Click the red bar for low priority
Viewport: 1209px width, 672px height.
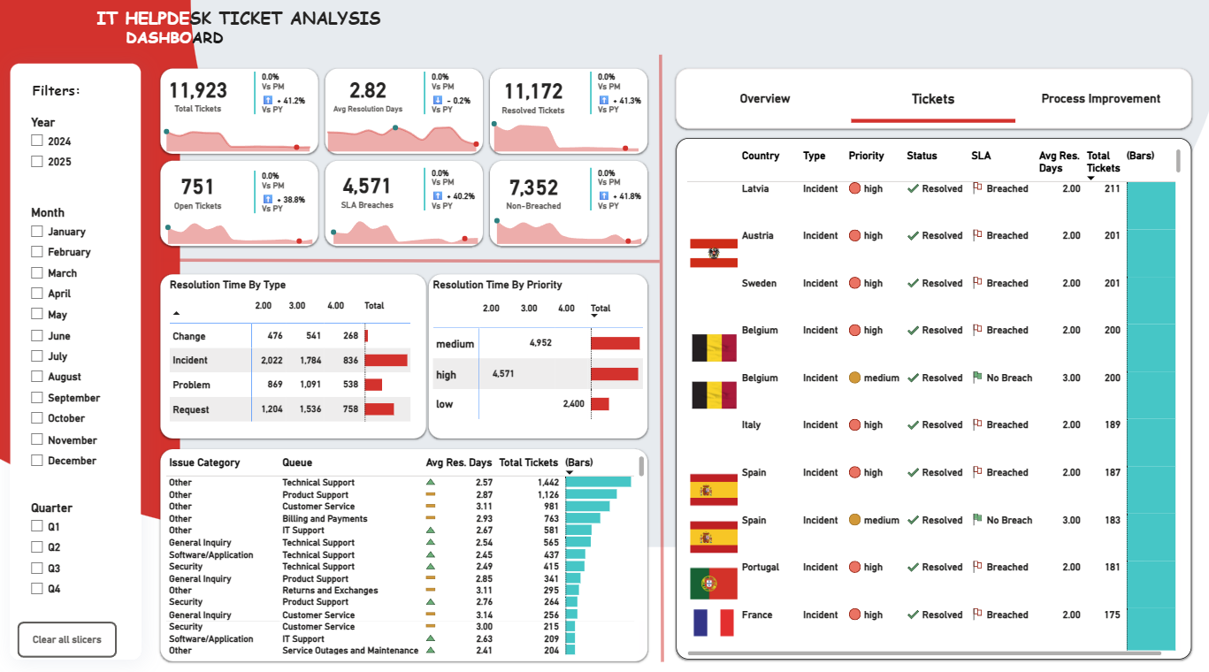click(600, 404)
